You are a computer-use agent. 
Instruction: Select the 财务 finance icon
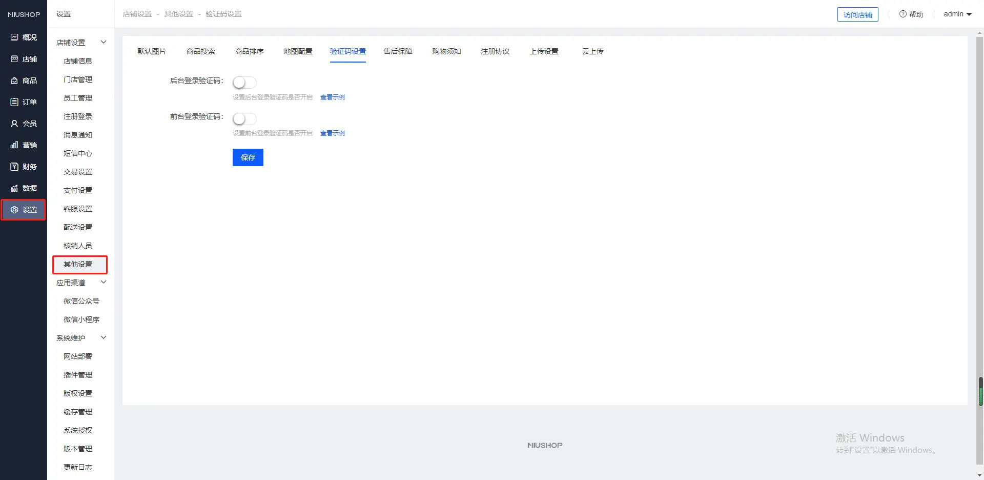tap(14, 167)
